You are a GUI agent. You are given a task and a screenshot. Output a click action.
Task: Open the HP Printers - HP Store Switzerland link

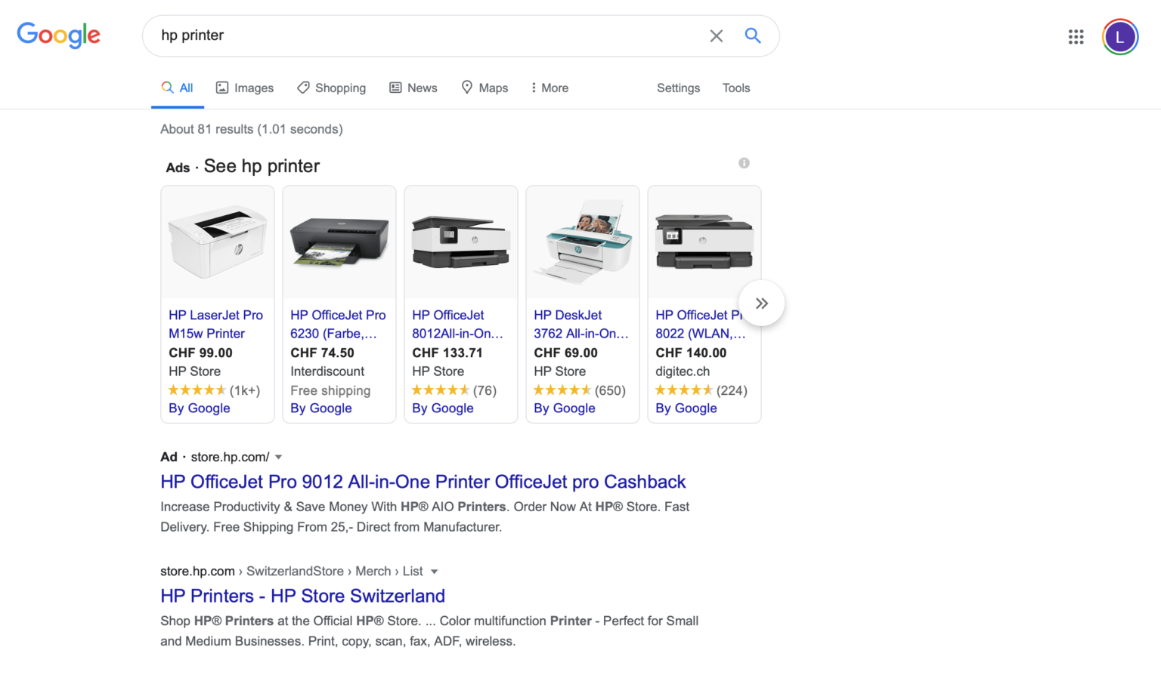302,596
